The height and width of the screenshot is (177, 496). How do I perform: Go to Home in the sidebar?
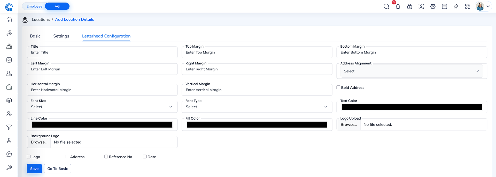(x=9, y=20)
